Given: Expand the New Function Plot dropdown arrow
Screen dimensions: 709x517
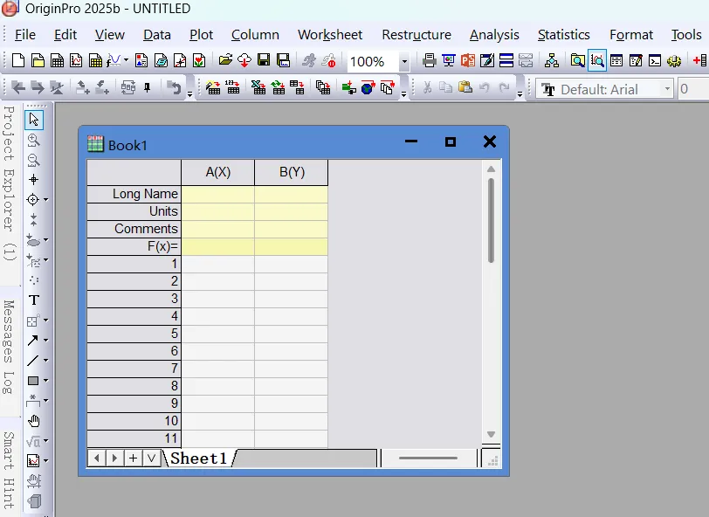Looking at the screenshot, I should 126,60.
